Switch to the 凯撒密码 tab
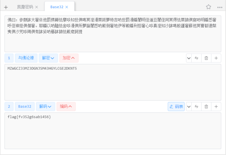 click(x=25, y=7)
